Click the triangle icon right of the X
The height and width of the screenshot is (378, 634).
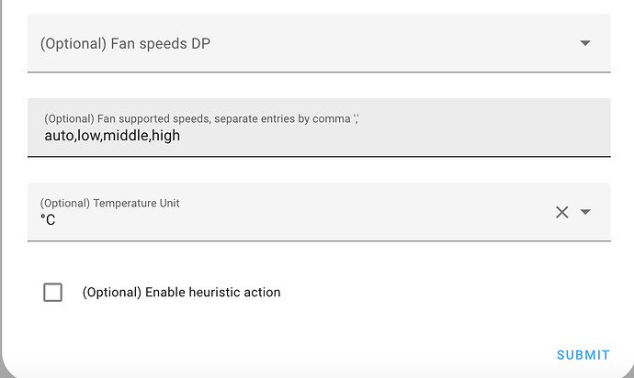pos(585,212)
